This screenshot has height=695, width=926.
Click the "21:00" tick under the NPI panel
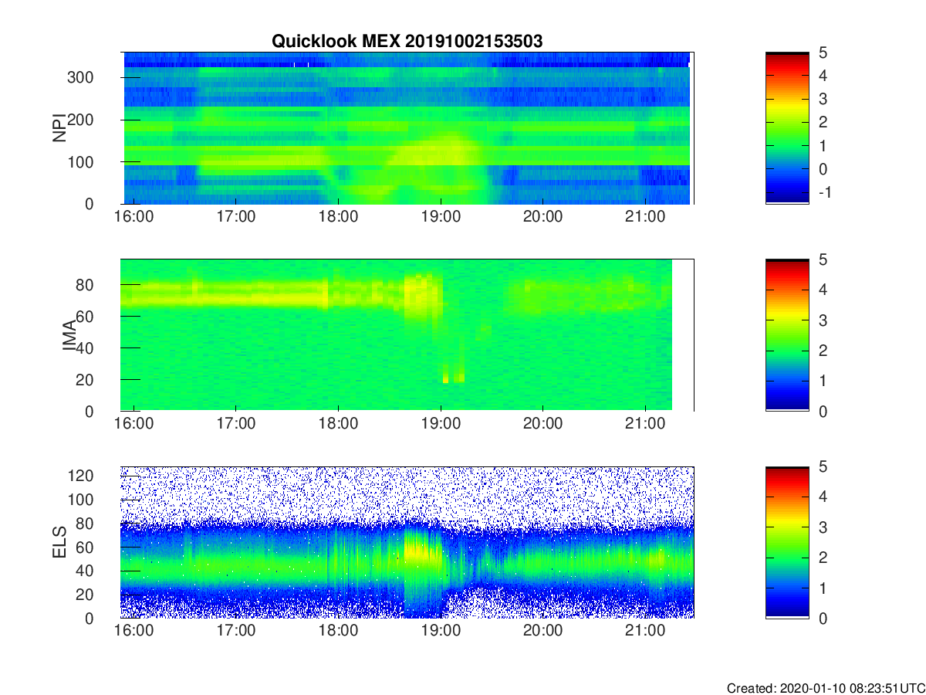coord(645,217)
